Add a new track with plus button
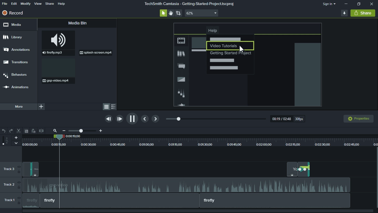378x213 pixels. 16,138
